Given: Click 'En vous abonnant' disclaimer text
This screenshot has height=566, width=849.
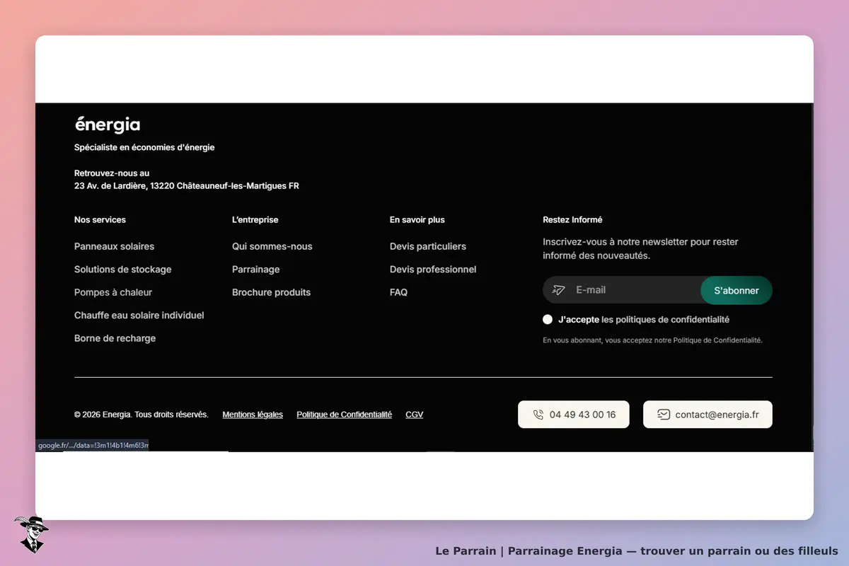Looking at the screenshot, I should 652,340.
